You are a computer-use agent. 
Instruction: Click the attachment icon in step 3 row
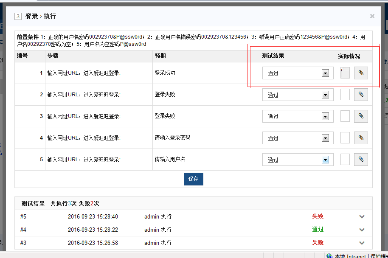(361, 116)
